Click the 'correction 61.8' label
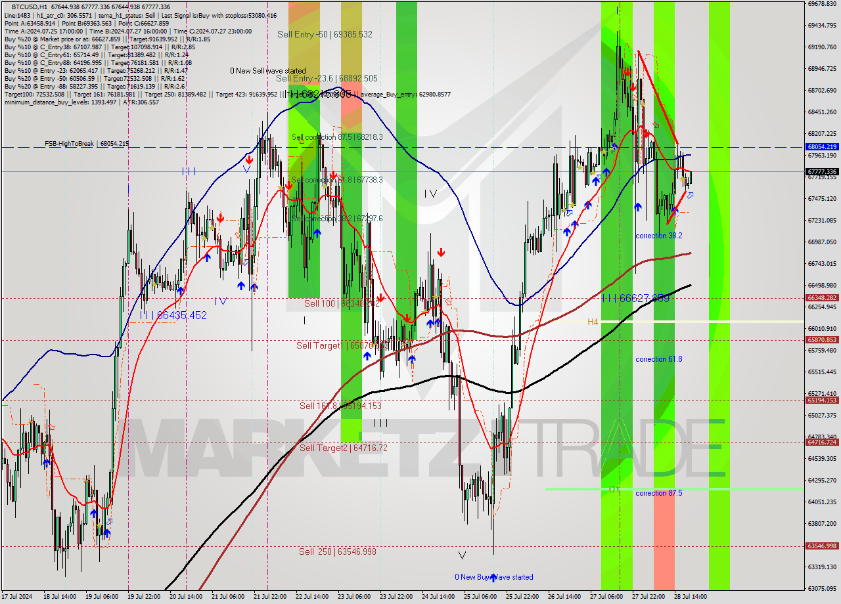This screenshot has width=841, height=604. click(658, 359)
